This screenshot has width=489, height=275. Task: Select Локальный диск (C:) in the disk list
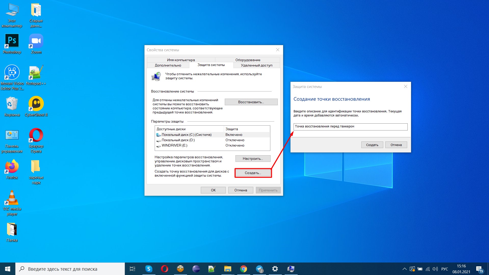tap(186, 135)
